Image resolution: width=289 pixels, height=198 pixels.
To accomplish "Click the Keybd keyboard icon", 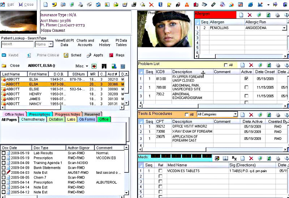I will 4,55.
